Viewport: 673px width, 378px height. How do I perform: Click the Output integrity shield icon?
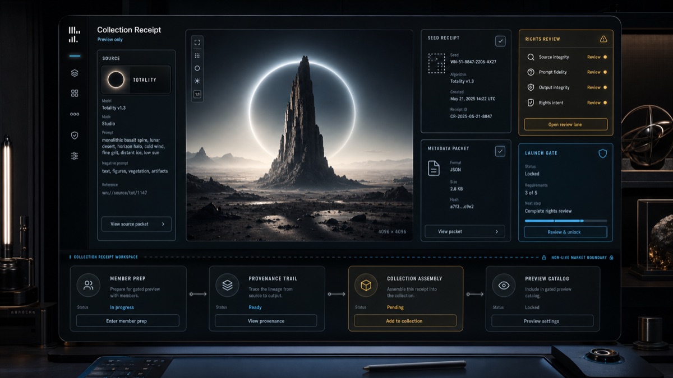pyautogui.click(x=531, y=87)
